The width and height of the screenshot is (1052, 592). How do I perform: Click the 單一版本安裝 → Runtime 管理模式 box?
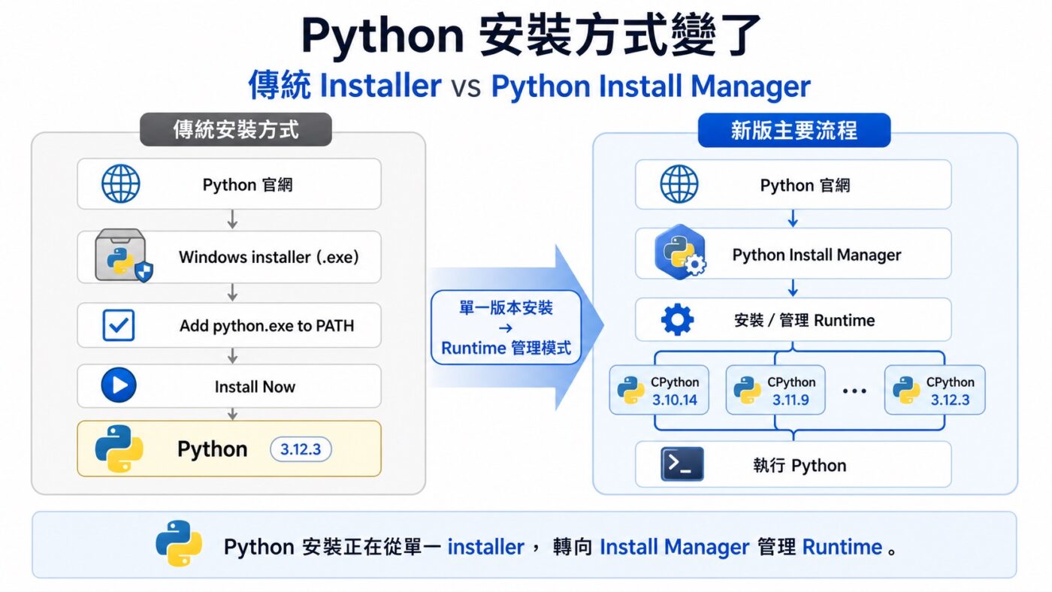(506, 328)
